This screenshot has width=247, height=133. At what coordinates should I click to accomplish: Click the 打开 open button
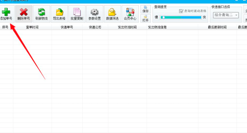(145, 18)
